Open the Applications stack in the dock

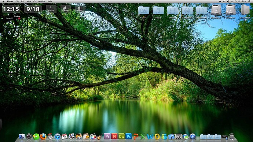pos(217,137)
